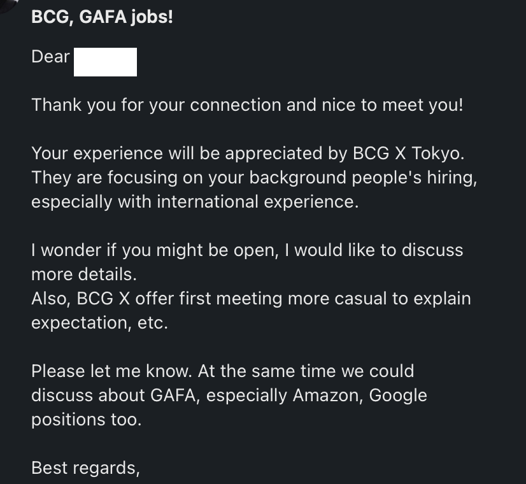This screenshot has height=484, width=526.
Task: Click the "Your experience will be appreciated" line
Action: pos(248,153)
